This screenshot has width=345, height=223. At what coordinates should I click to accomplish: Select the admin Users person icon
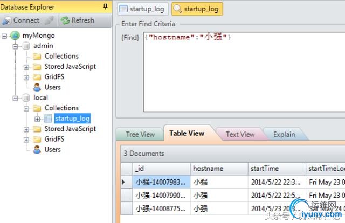coord(37,87)
